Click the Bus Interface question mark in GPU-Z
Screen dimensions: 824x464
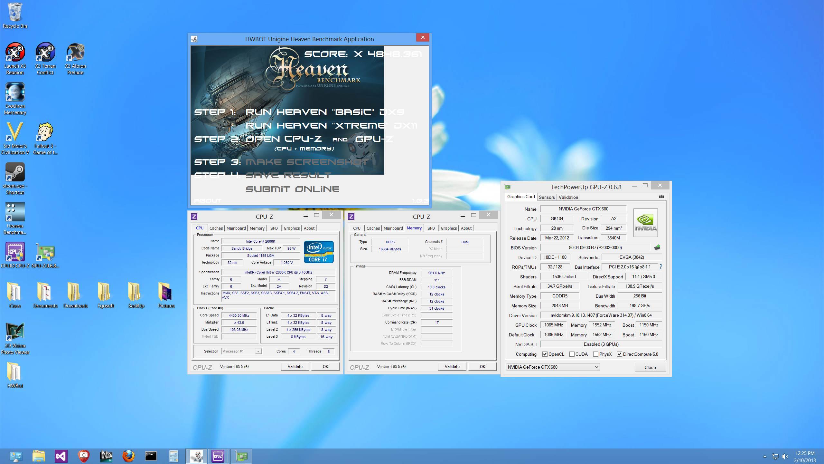click(x=661, y=267)
